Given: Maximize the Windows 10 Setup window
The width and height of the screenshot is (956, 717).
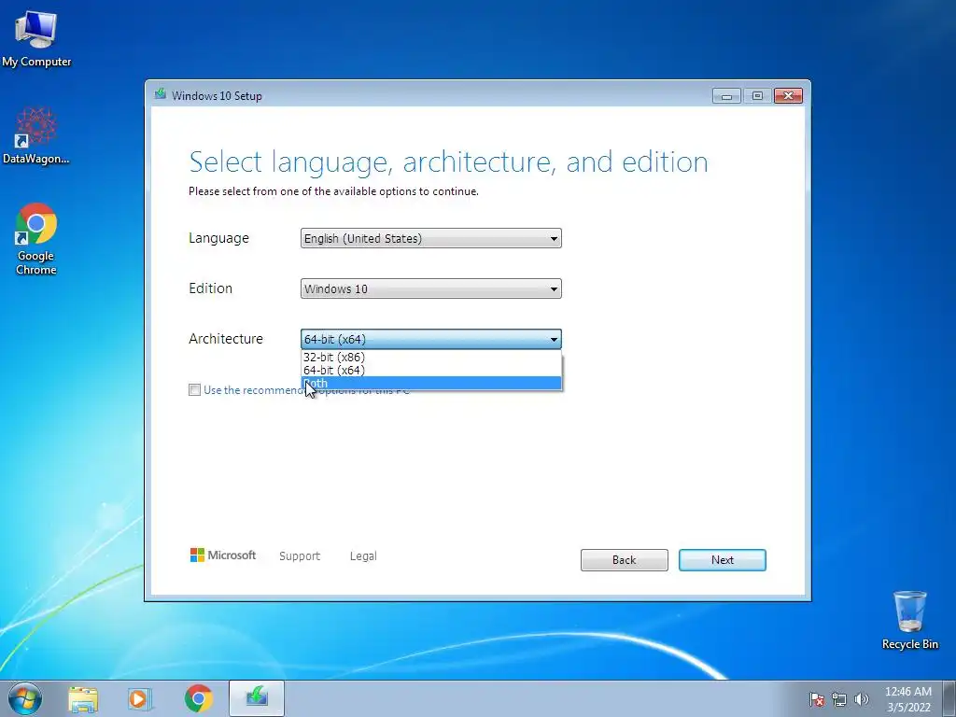Looking at the screenshot, I should (757, 96).
